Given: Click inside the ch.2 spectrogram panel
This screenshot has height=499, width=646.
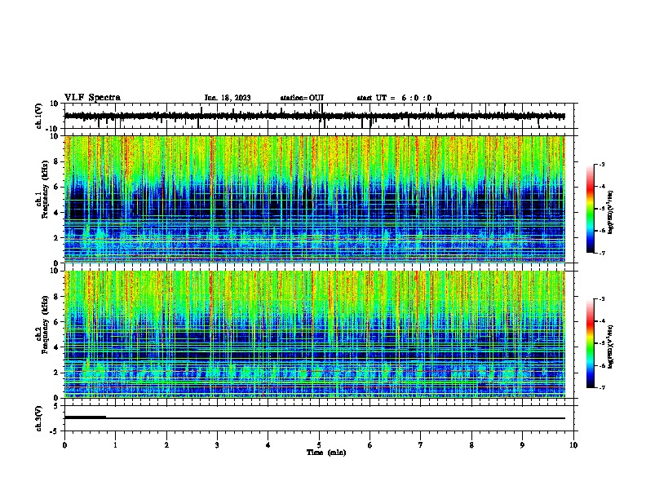Looking at the screenshot, I should (x=315, y=334).
